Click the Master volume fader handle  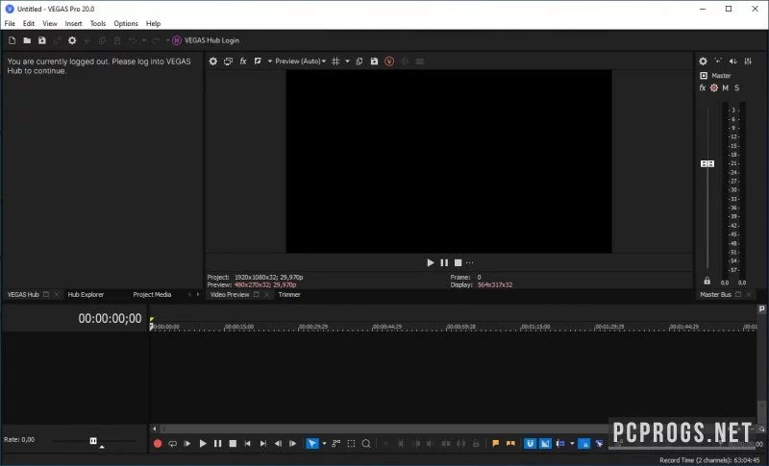[x=707, y=163]
